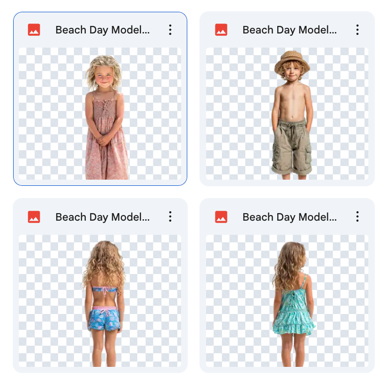
Task: Open three-dot menu for teal dress file
Action: click(357, 216)
